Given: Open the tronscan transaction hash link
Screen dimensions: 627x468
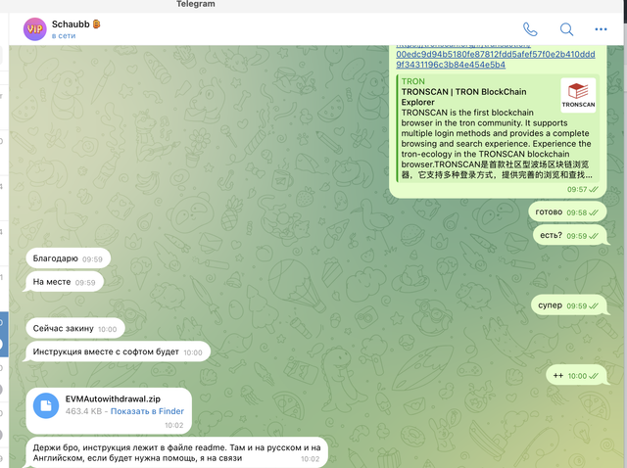Looking at the screenshot, I should (x=495, y=59).
